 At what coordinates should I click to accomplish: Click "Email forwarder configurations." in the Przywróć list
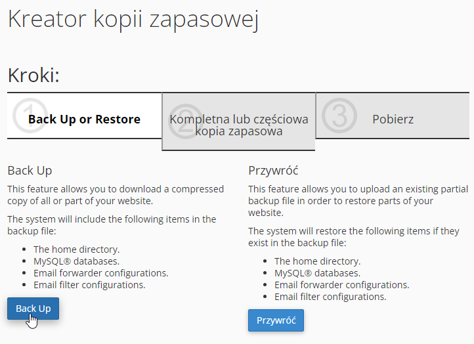pos(342,285)
